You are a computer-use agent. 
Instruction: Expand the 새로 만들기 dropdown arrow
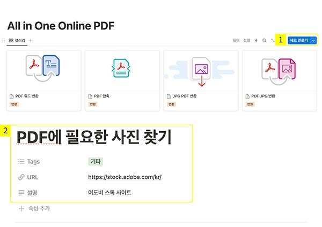(x=313, y=41)
